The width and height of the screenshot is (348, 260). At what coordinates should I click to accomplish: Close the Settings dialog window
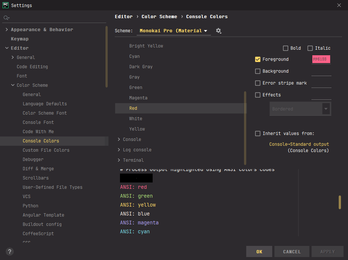click(x=339, y=5)
